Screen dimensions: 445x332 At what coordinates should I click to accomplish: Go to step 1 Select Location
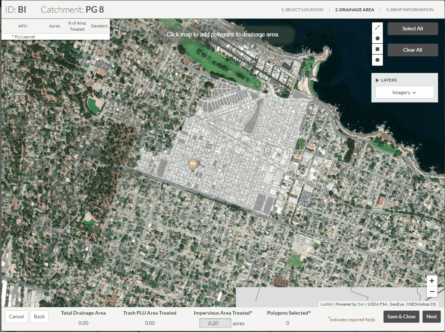pos(302,10)
